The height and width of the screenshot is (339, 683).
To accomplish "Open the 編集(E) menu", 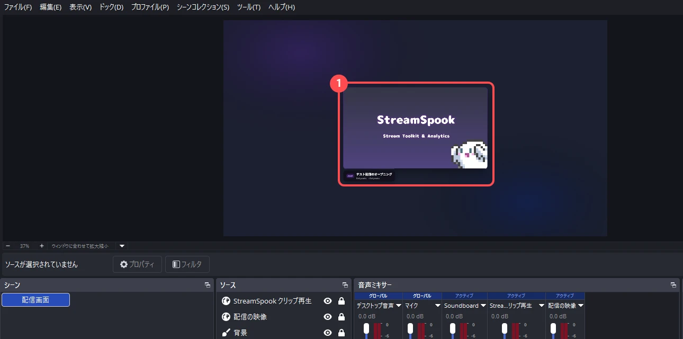I will click(x=50, y=7).
